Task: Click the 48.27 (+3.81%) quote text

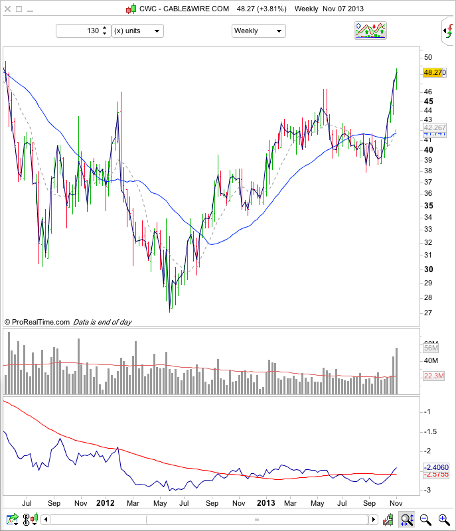Action: (262, 9)
